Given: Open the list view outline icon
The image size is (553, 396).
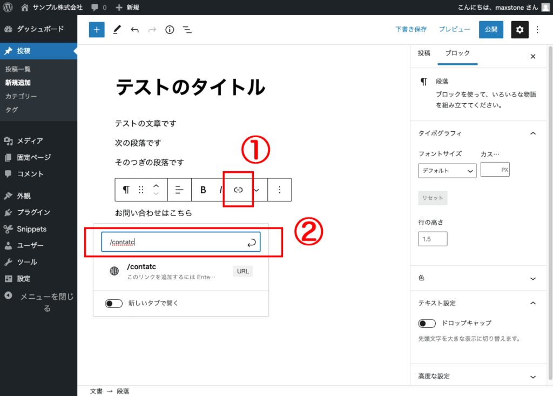Looking at the screenshot, I should [187, 30].
